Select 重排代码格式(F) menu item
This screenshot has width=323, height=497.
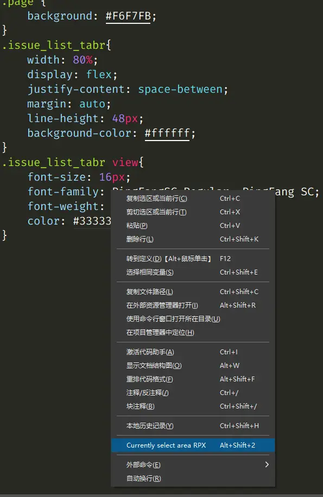click(193, 379)
